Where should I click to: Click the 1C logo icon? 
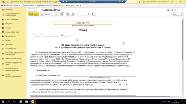pos(3,2)
